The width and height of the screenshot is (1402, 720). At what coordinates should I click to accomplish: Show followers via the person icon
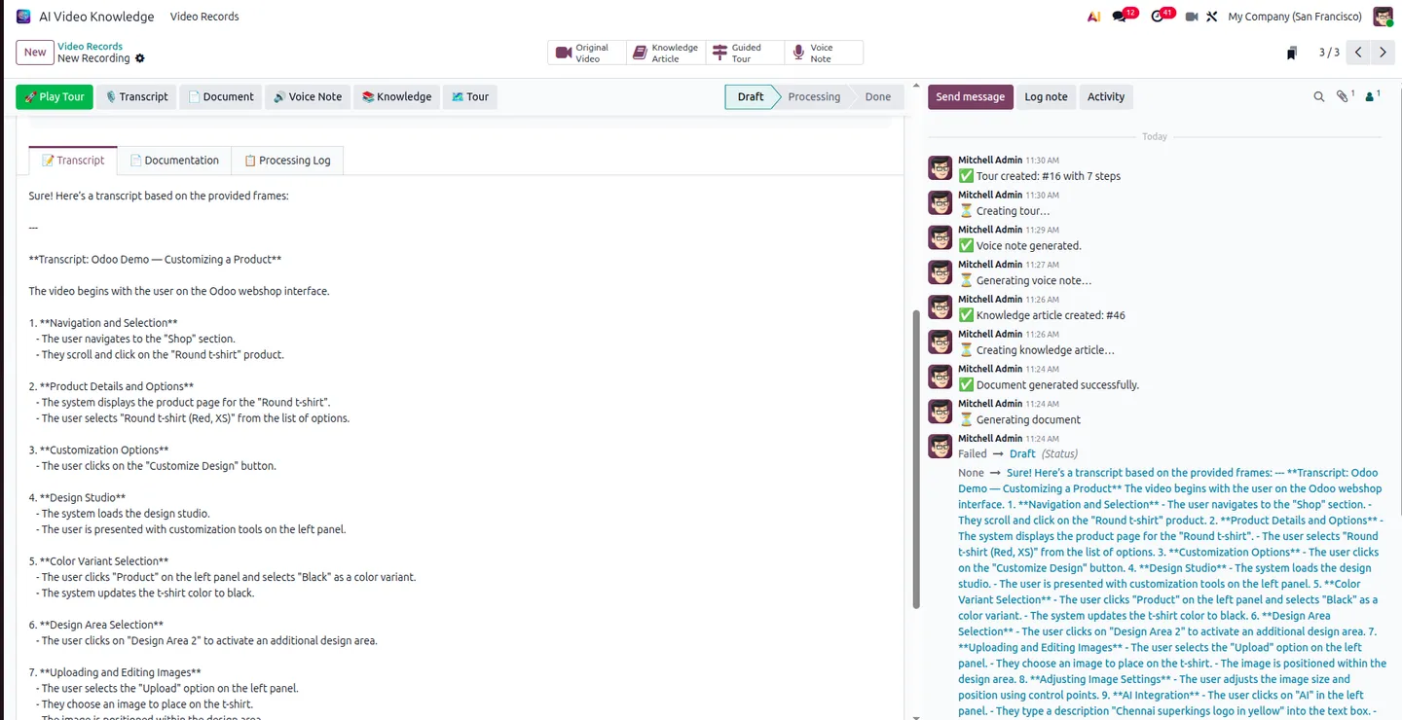[1372, 96]
